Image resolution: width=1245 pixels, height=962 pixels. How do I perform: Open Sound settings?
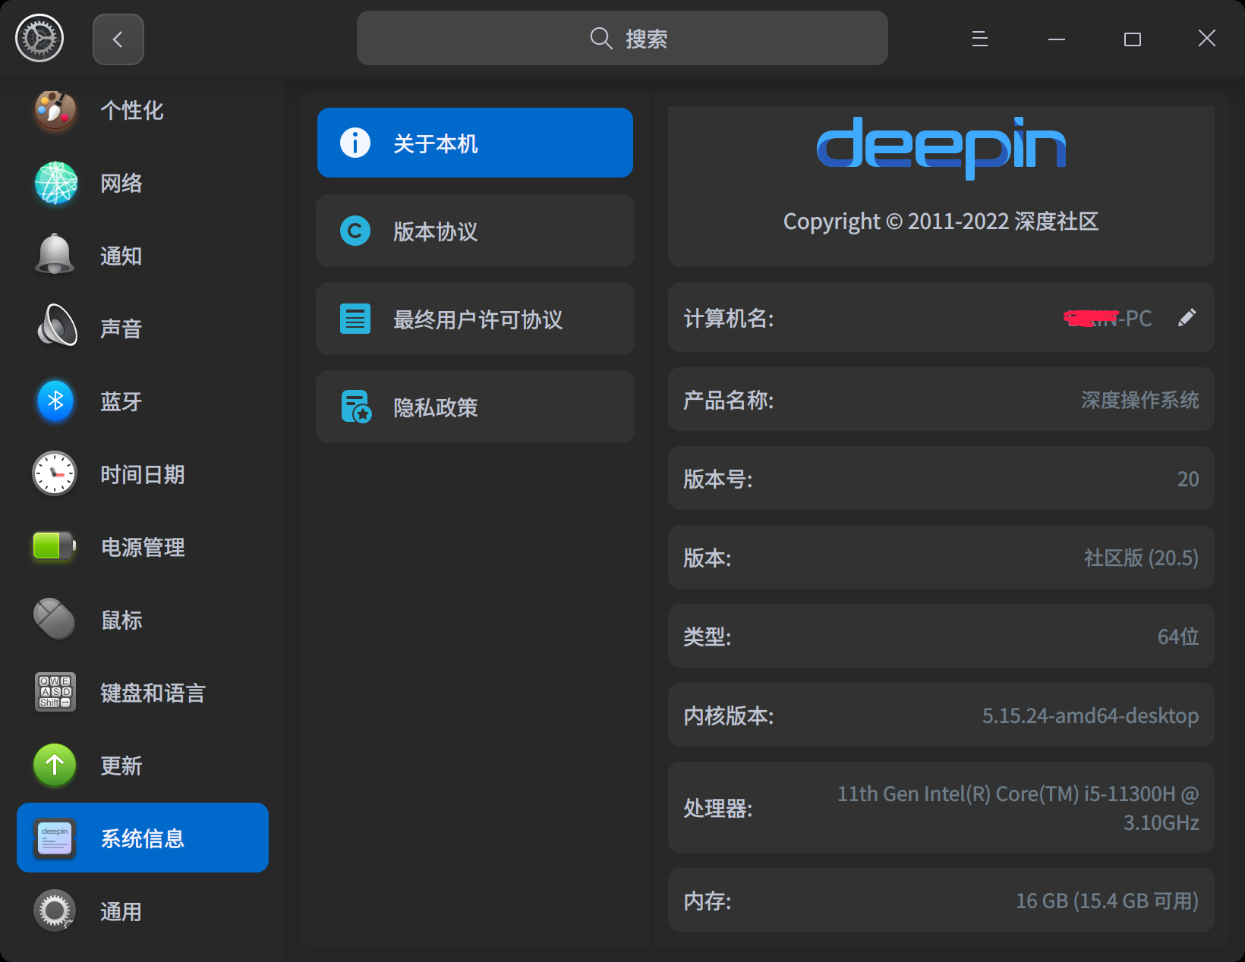tap(121, 329)
